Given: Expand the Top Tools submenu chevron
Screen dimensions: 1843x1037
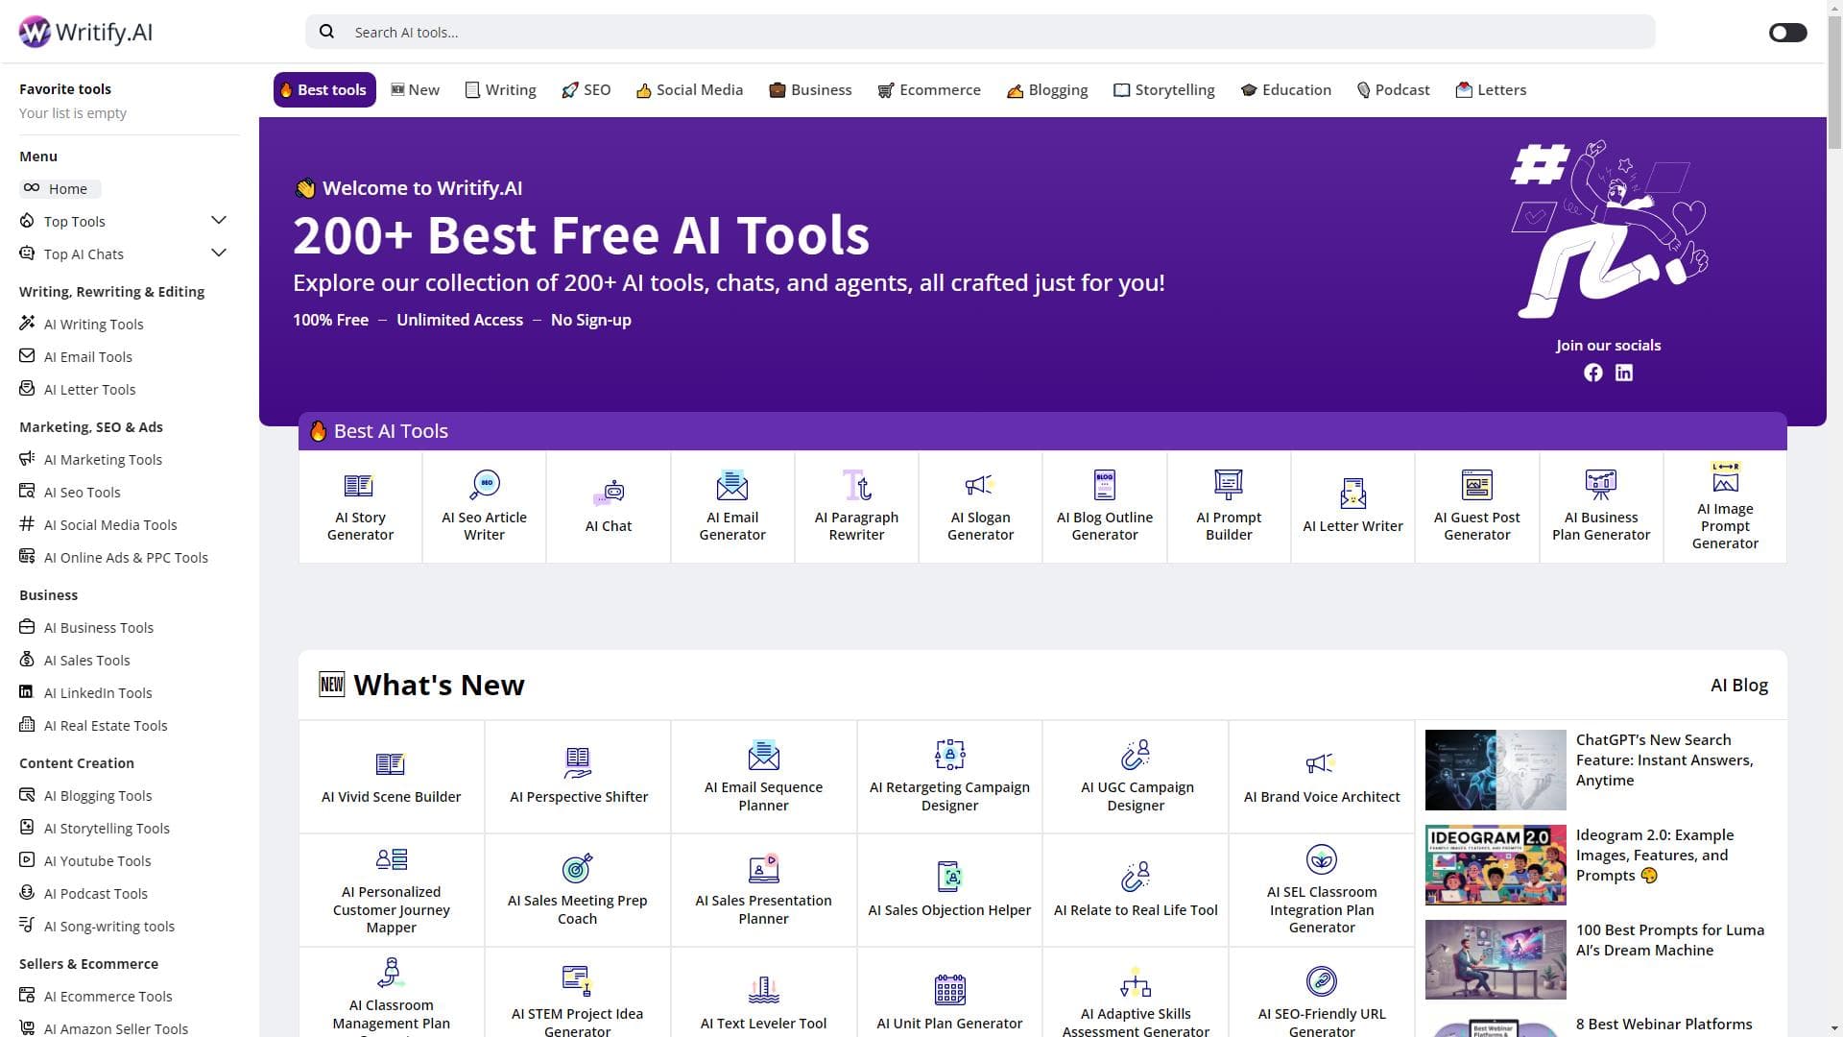Looking at the screenshot, I should [x=219, y=221].
